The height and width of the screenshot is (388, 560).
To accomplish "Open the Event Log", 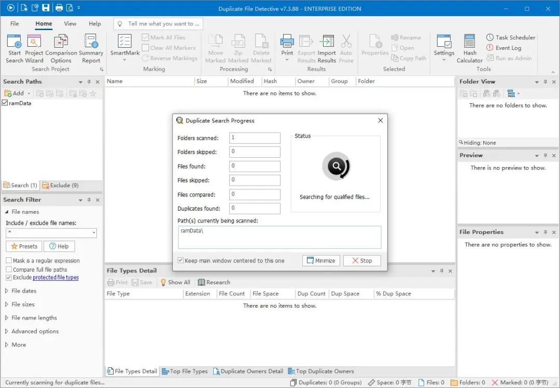I will (503, 48).
